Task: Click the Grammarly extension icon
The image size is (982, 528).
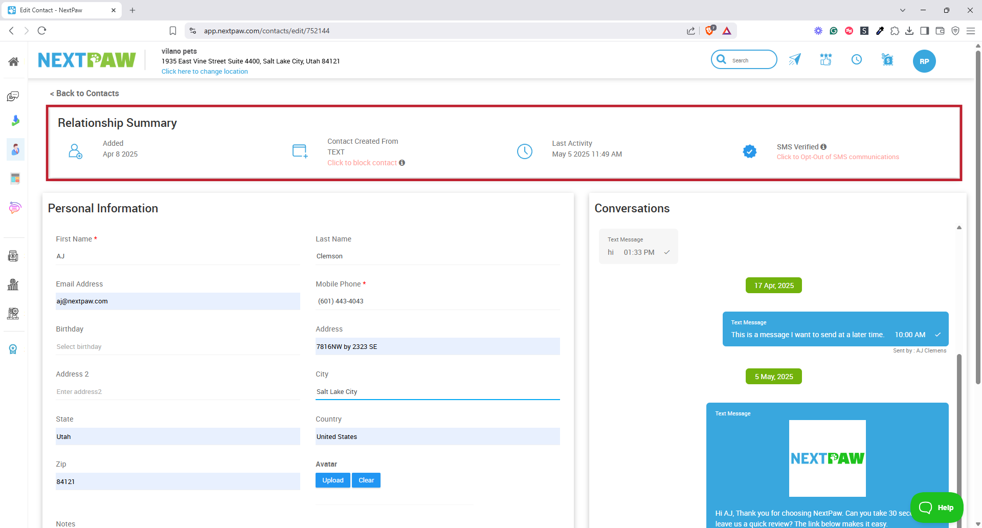Action: 834,31
